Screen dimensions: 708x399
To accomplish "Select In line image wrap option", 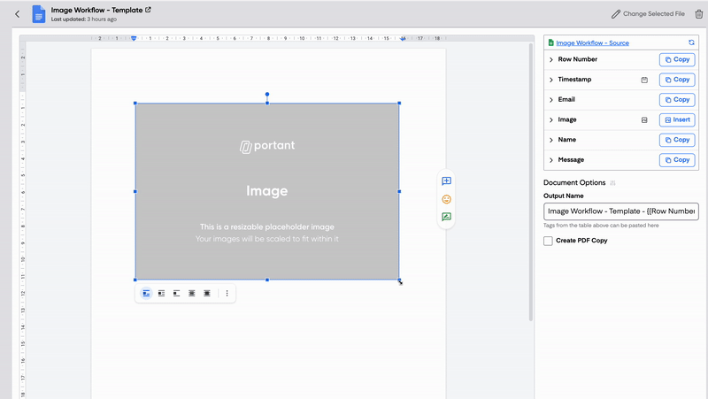I will pos(146,294).
